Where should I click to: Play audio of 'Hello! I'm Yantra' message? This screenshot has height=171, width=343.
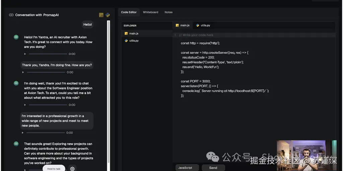click(x=25, y=54)
